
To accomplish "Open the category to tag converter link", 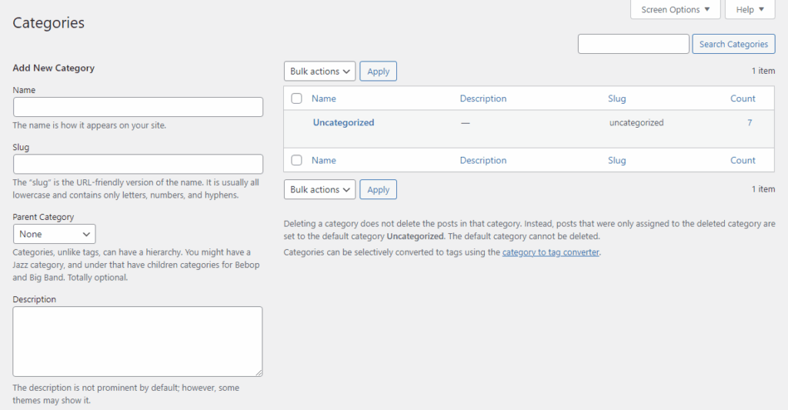I will coord(550,252).
